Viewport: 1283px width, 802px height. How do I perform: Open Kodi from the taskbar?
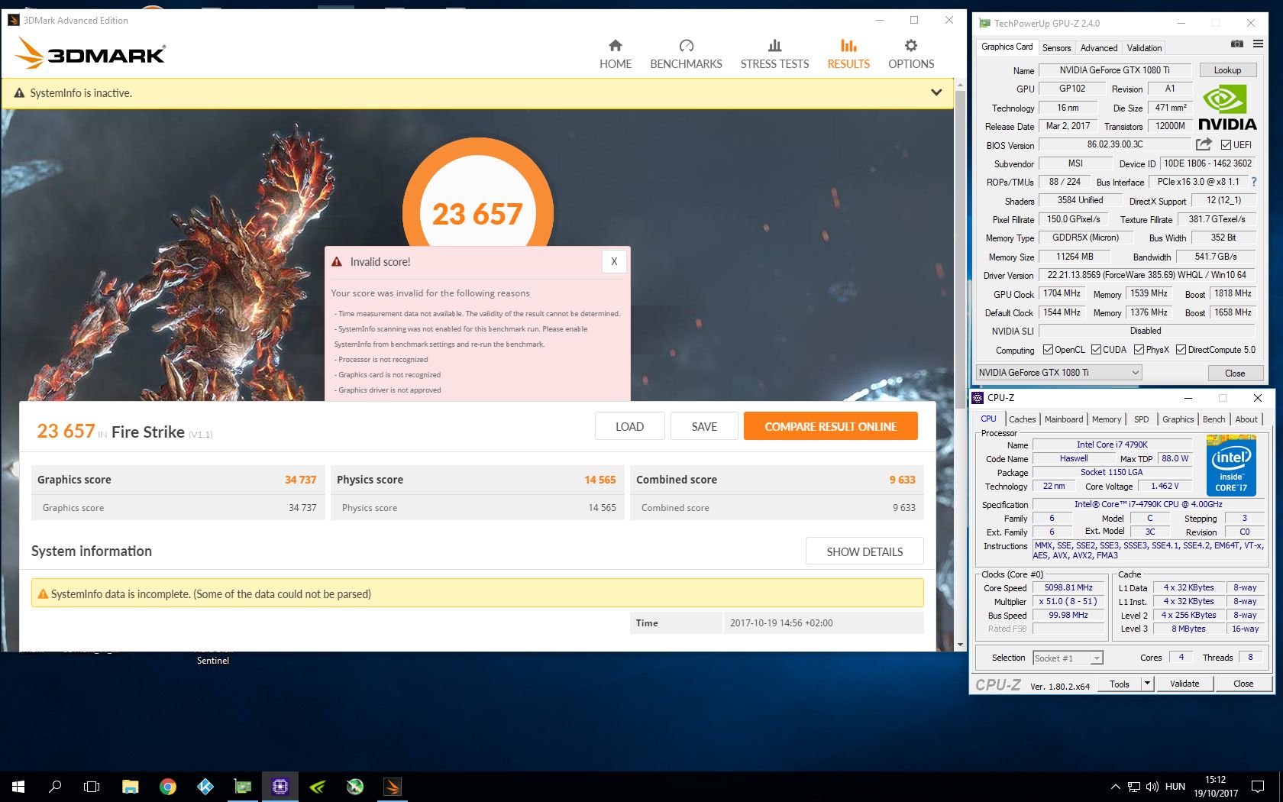coord(205,786)
